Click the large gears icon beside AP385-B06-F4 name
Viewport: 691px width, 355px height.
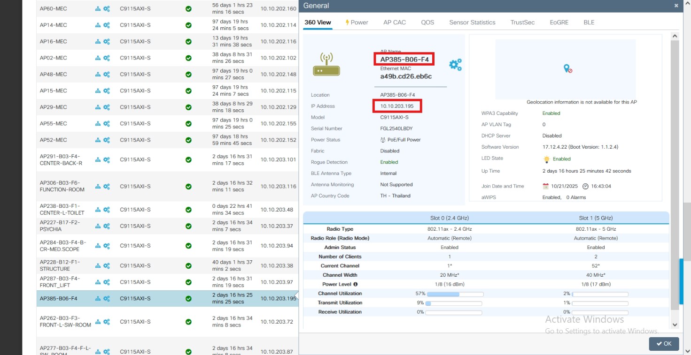tap(455, 65)
